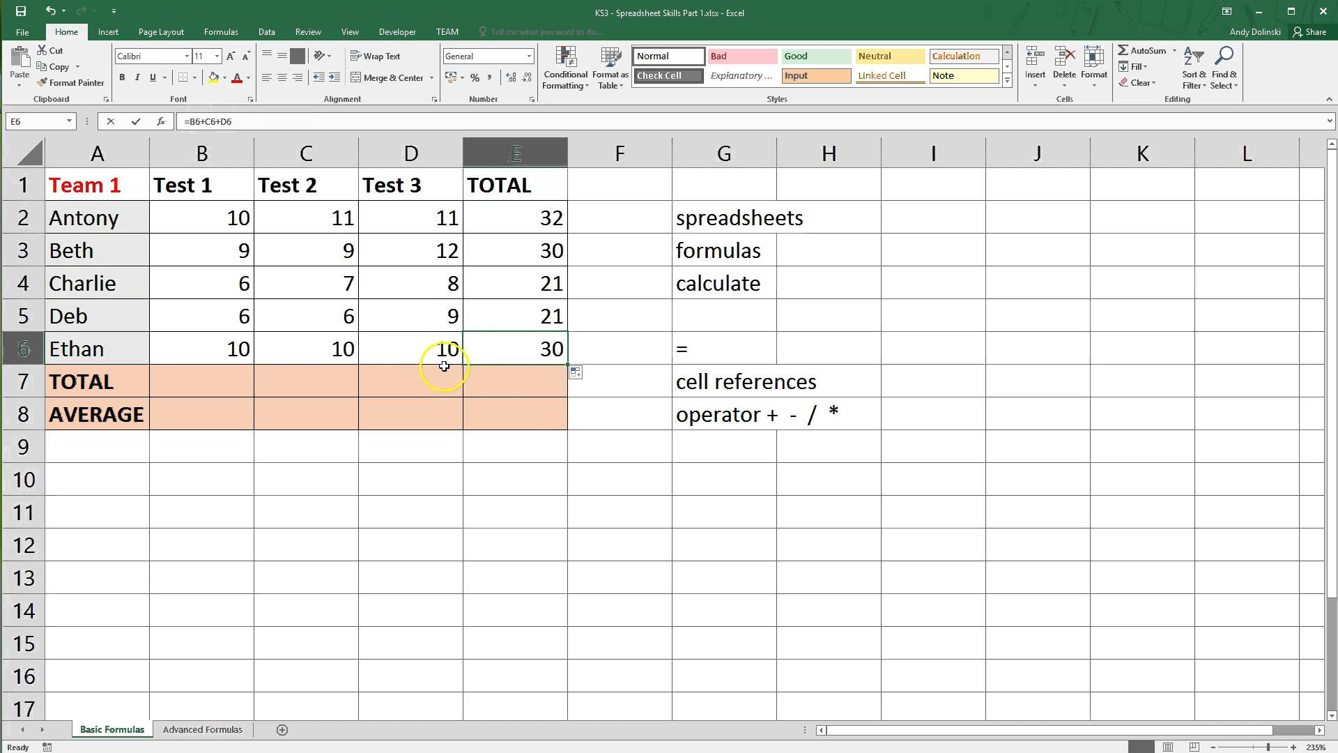Screen dimensions: 1338x753
Task: Click the Name Box input field
Action: click(37, 121)
